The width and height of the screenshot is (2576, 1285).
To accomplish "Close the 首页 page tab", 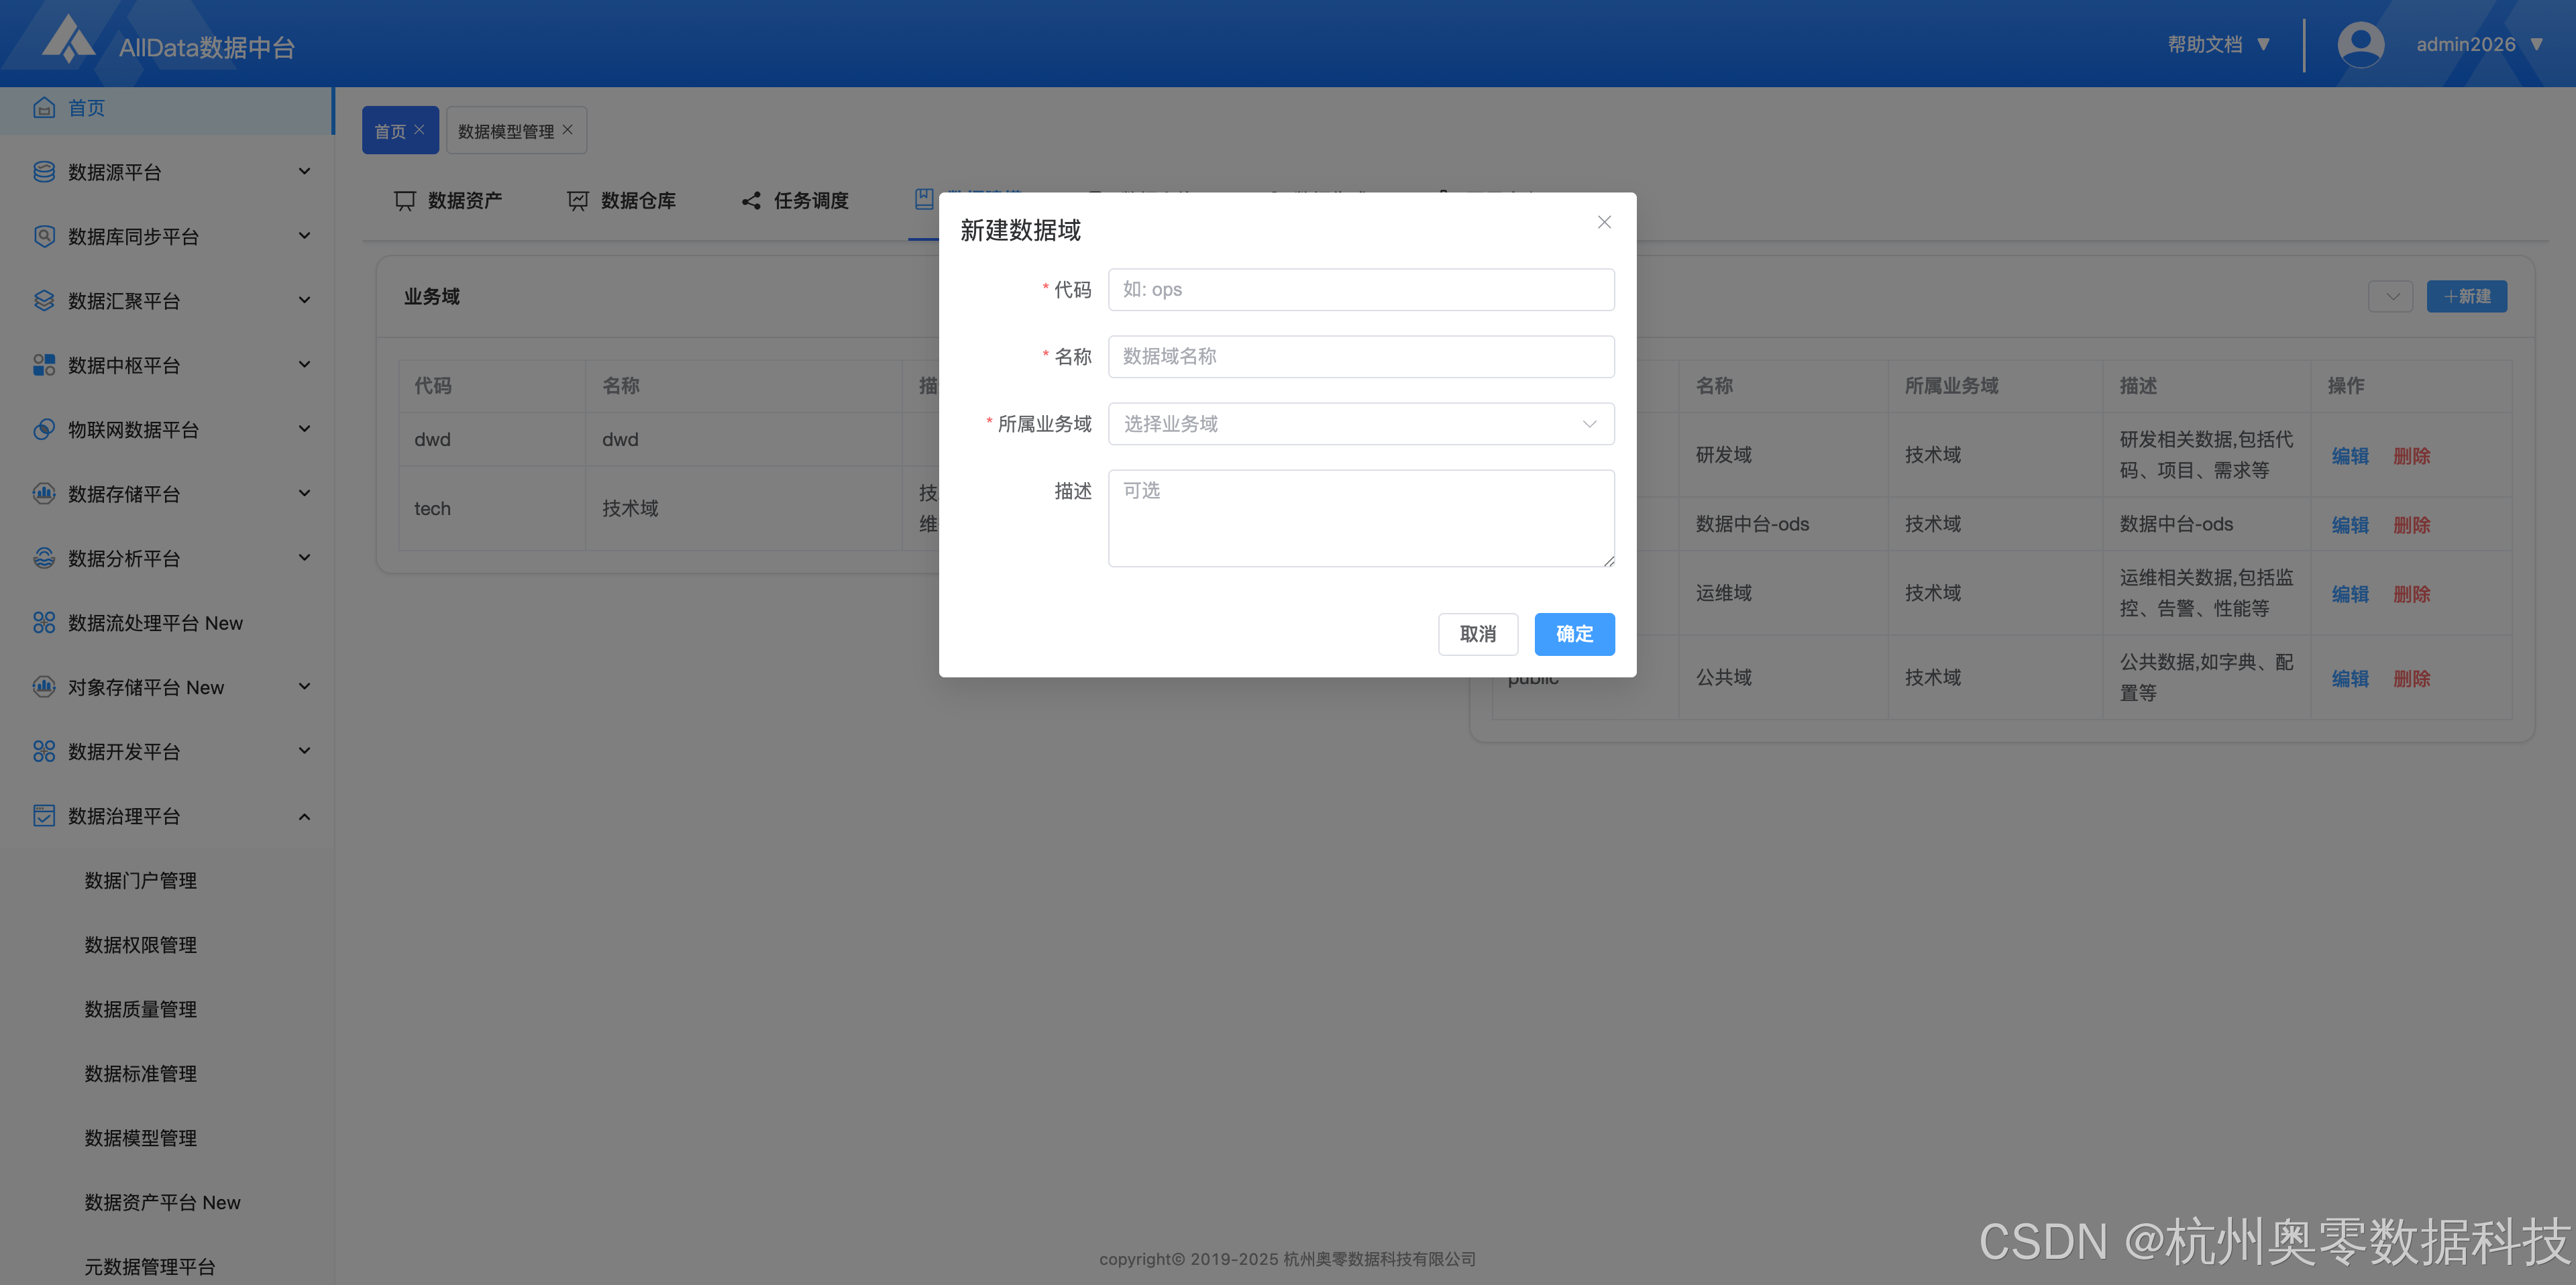I will [x=420, y=130].
